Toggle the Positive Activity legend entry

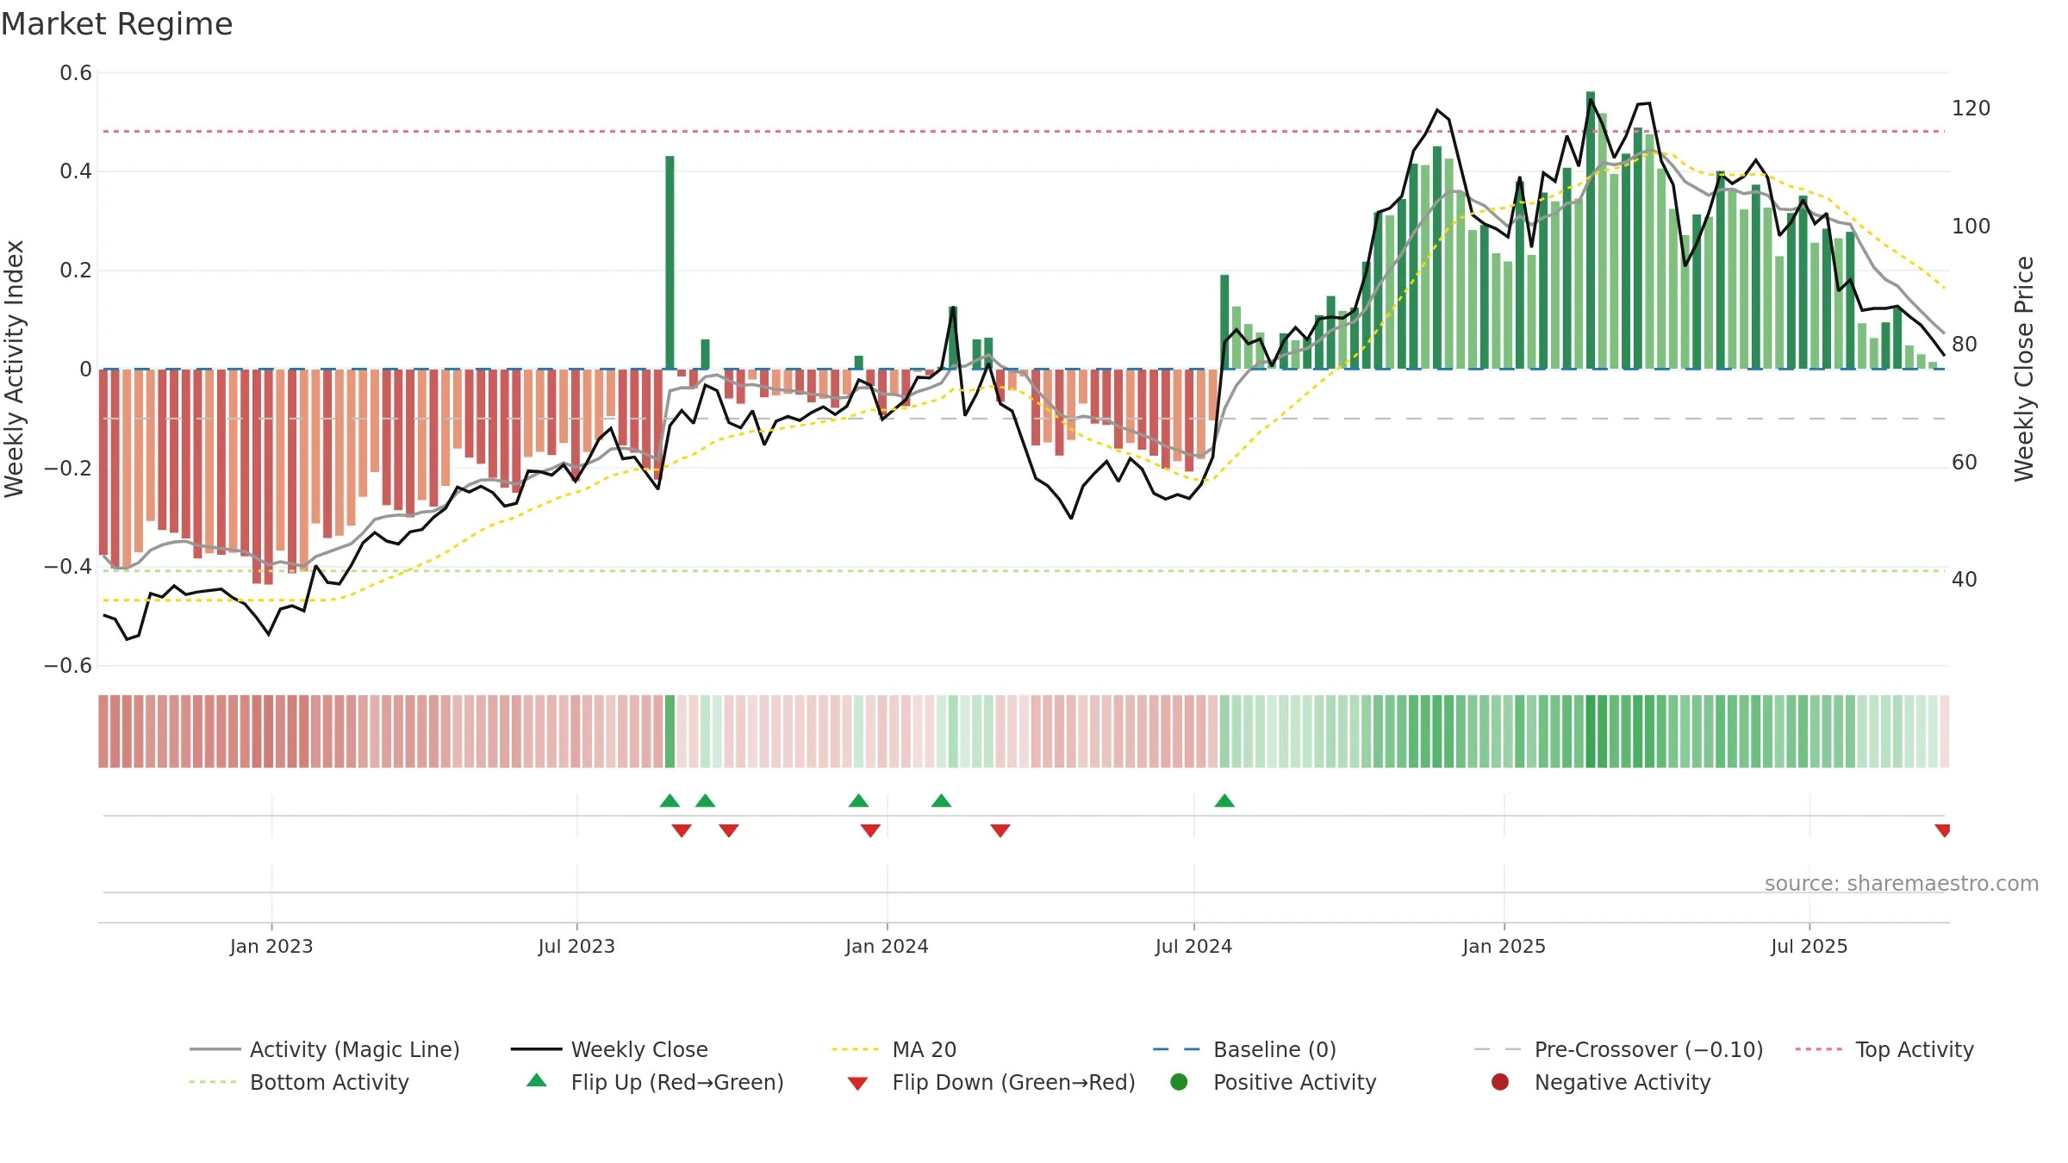[x=1273, y=1082]
